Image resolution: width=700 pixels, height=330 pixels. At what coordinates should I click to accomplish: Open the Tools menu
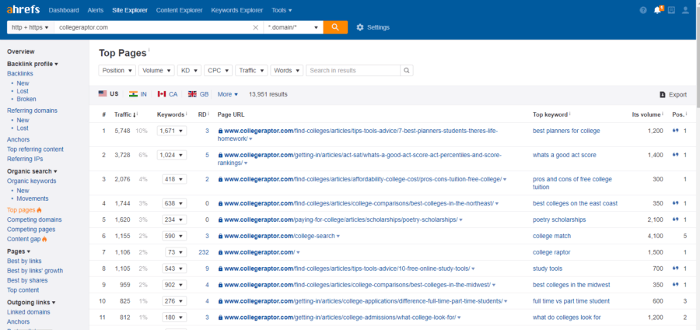282,10
